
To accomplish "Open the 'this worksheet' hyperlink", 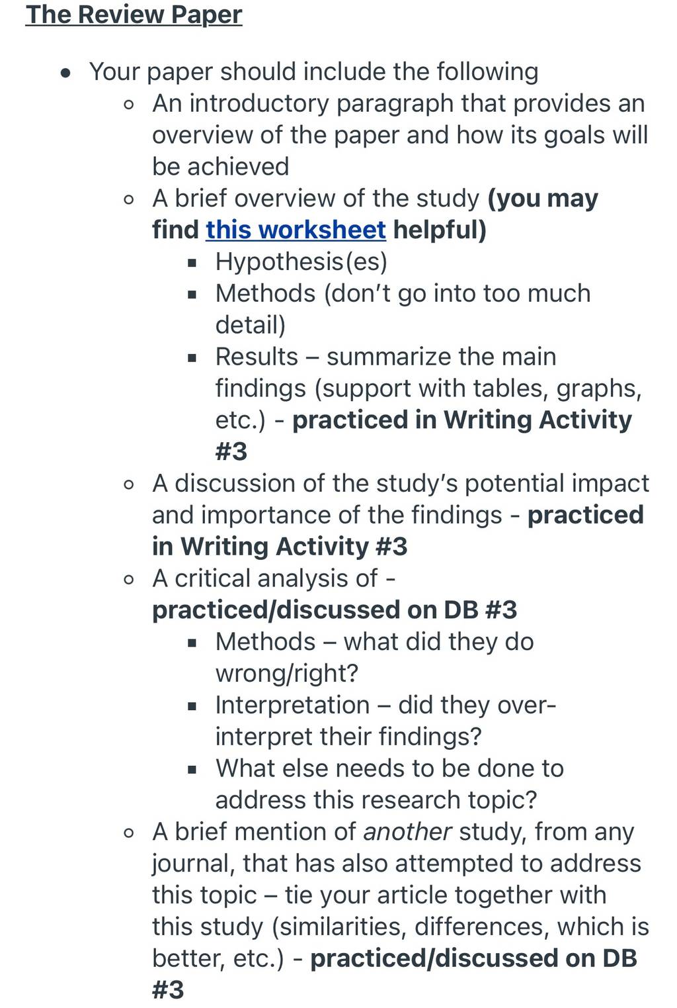I will click(296, 230).
